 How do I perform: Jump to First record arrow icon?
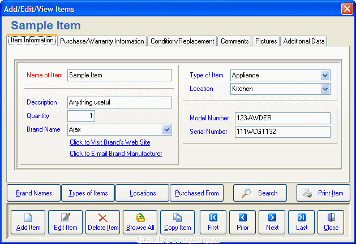(213, 217)
